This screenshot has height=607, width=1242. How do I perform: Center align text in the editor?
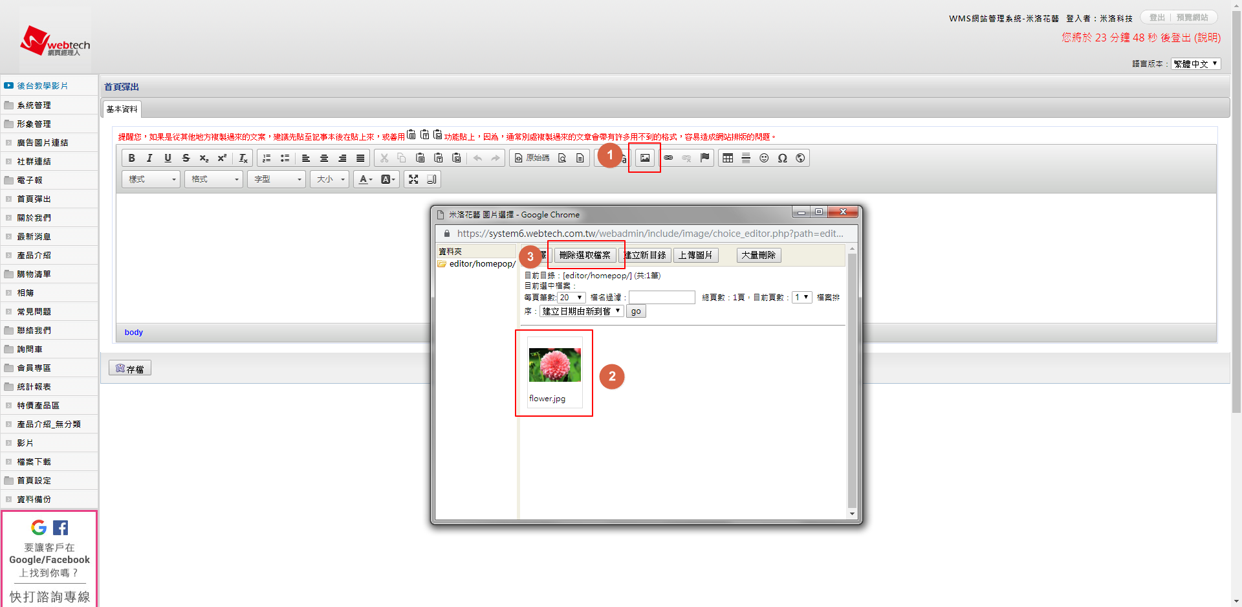pyautogui.click(x=324, y=158)
